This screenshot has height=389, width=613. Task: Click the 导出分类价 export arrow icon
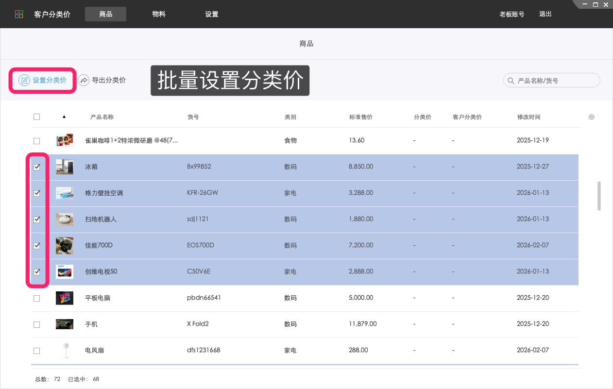[x=85, y=80]
